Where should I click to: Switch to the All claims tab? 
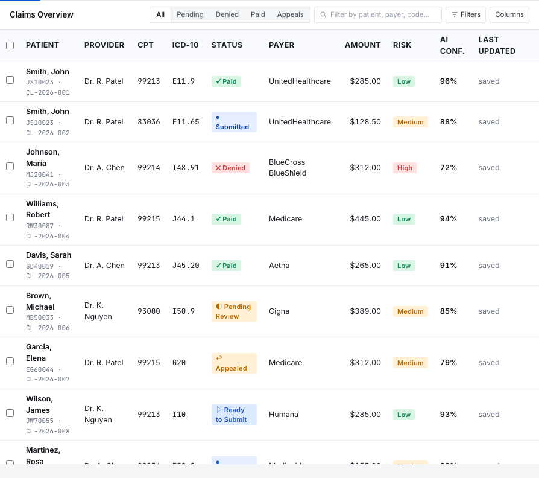(160, 15)
